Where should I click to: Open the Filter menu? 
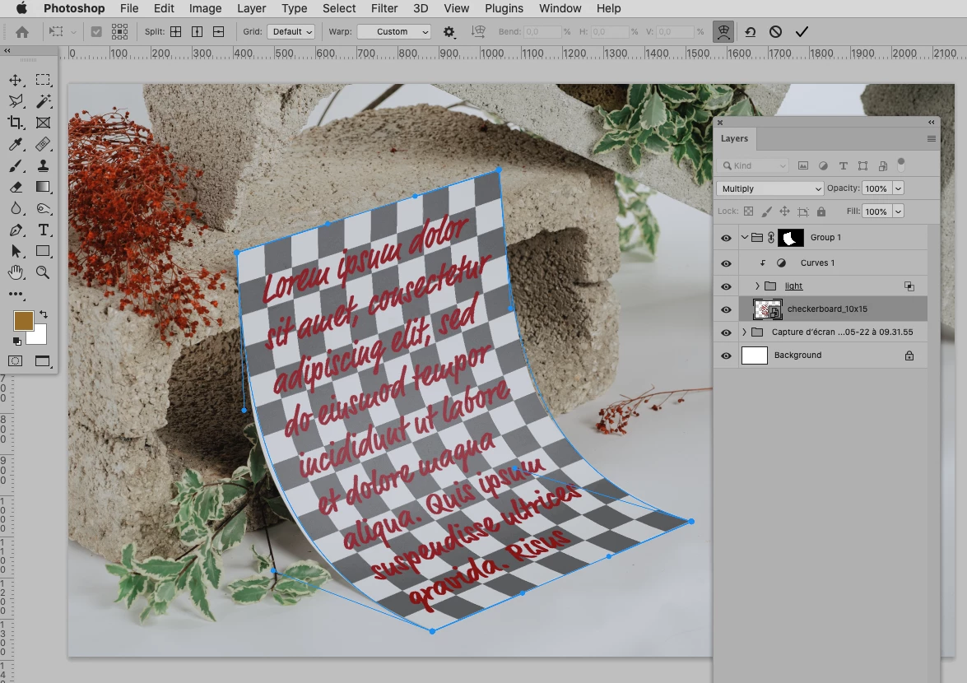point(384,8)
